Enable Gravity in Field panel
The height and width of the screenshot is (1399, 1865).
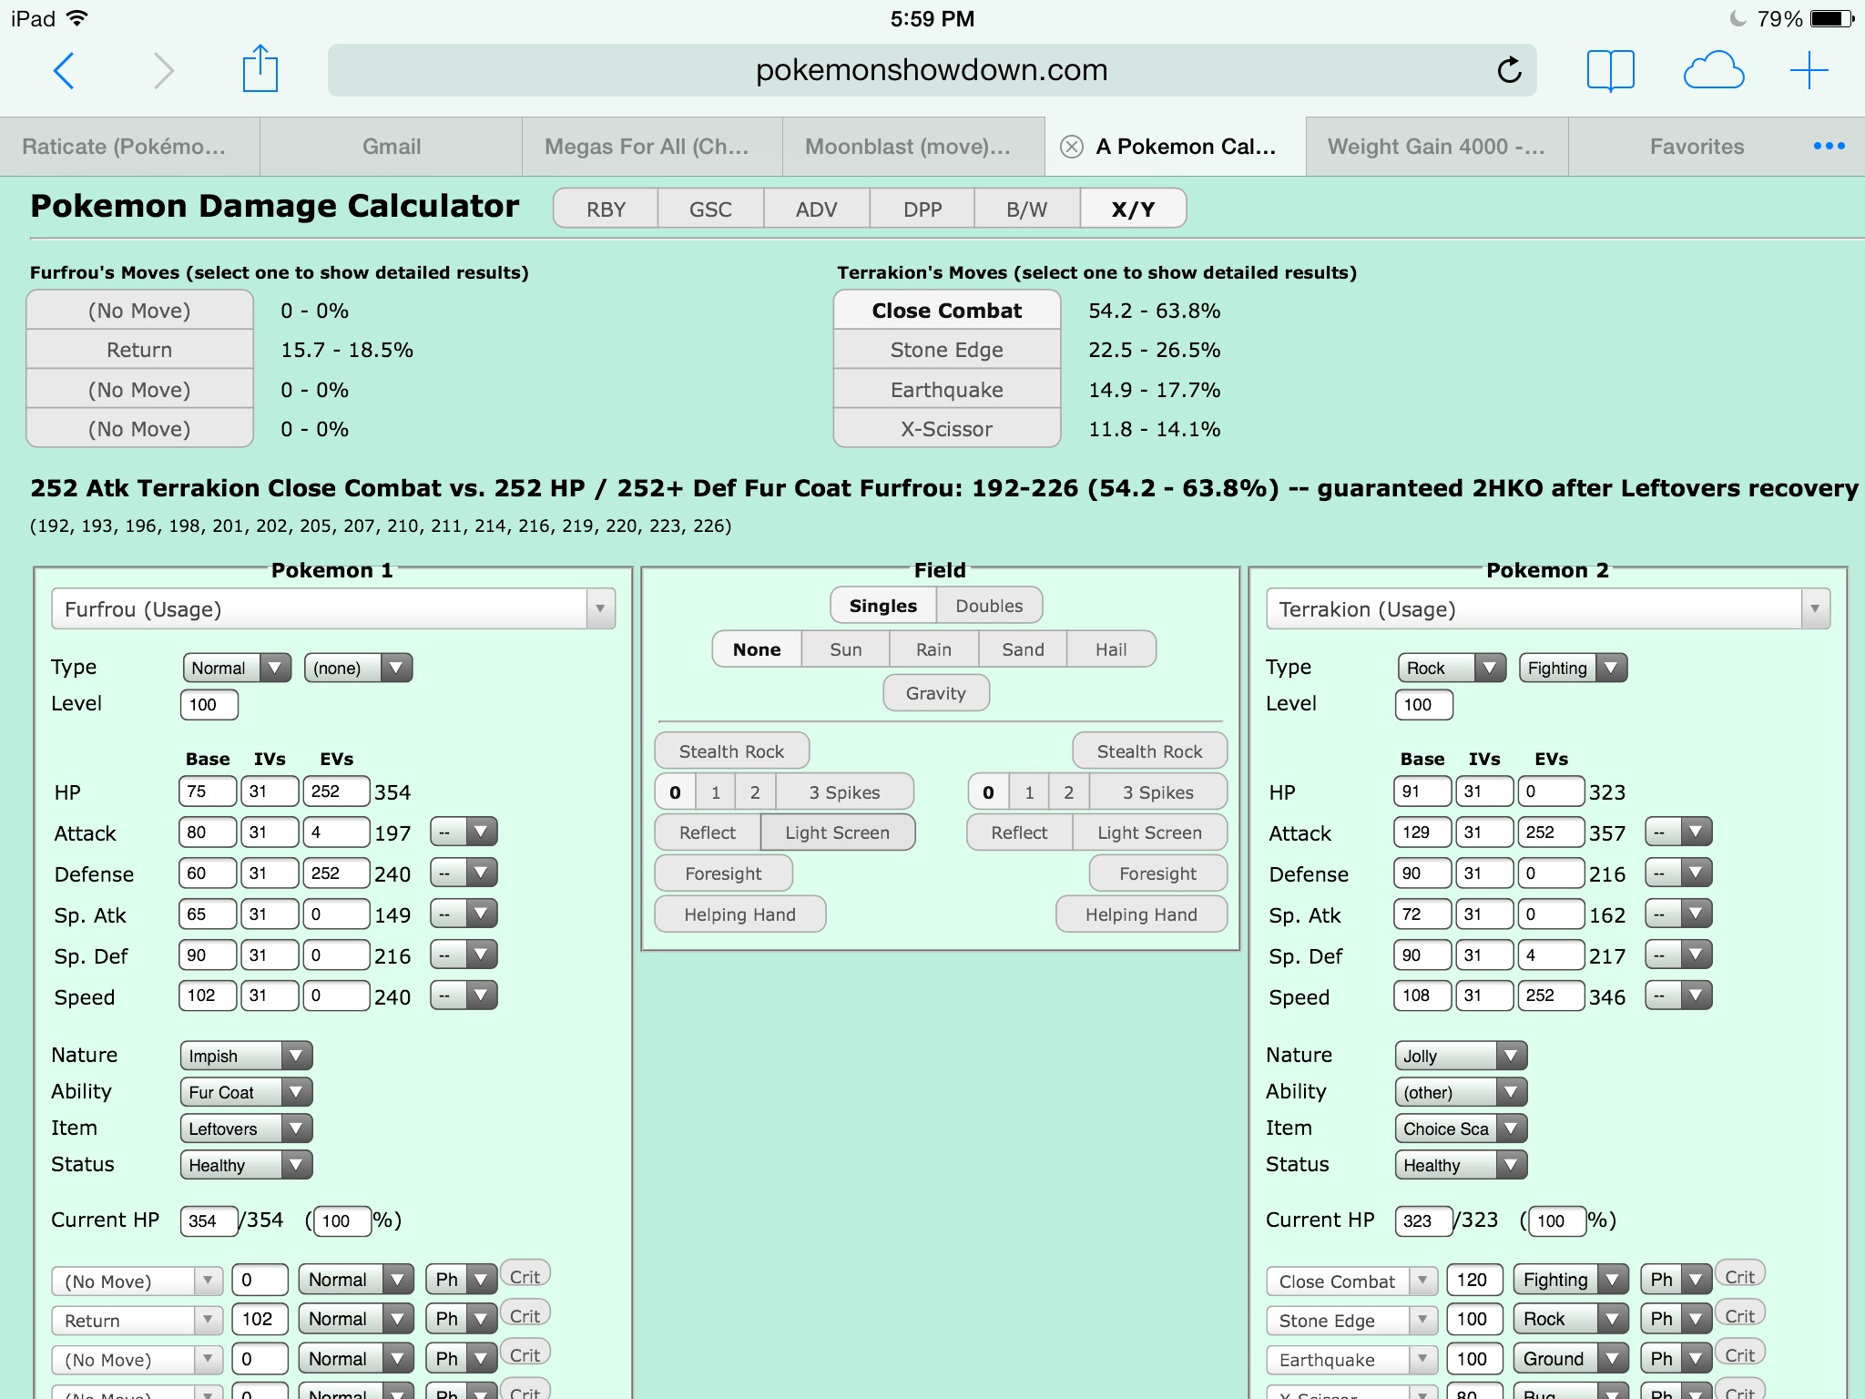point(935,693)
